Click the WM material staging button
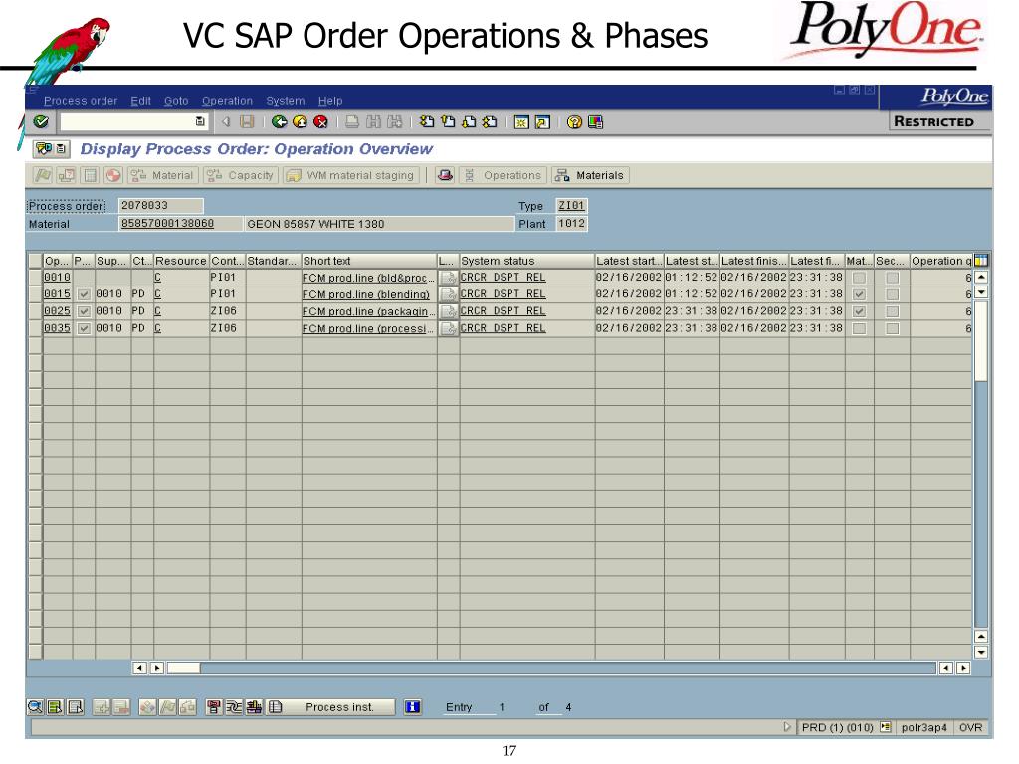1019x764 pixels. [x=352, y=175]
